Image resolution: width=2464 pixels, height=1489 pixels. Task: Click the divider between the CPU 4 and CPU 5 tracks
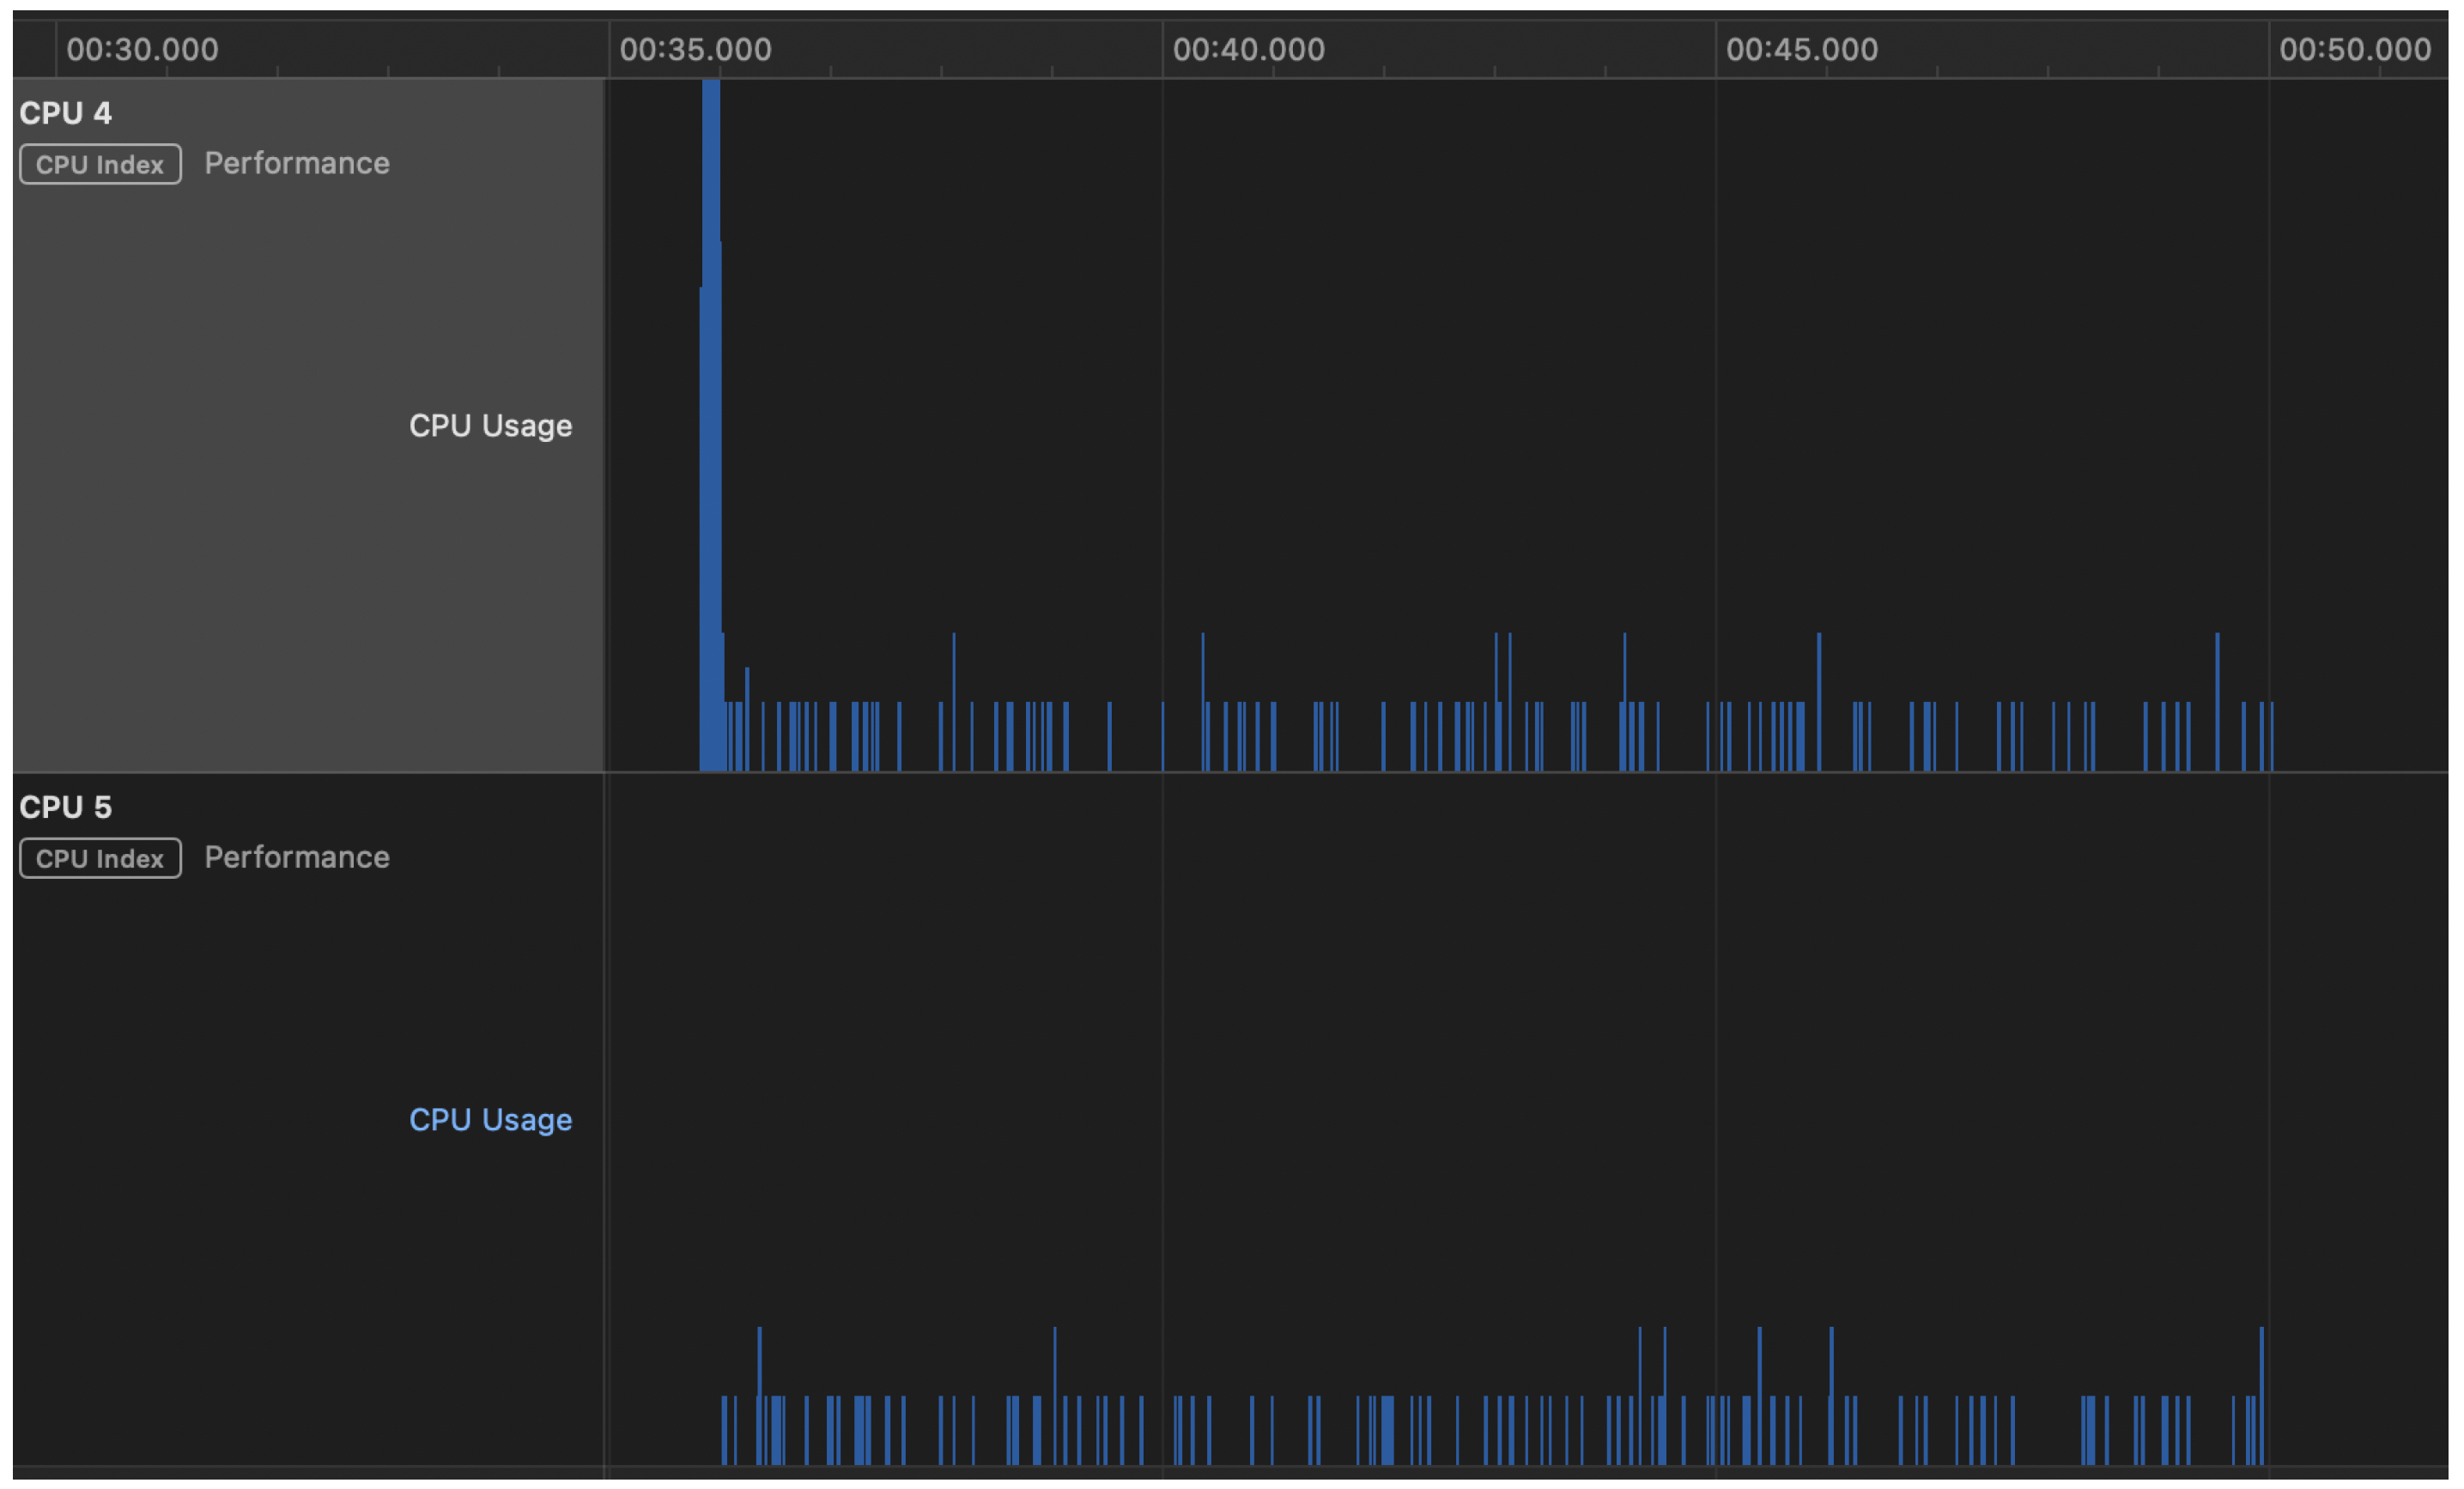coord(1230,772)
